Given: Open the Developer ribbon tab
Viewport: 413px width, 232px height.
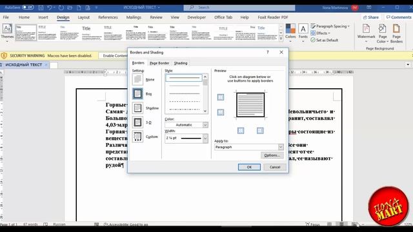Looking at the screenshot, I should [196, 17].
